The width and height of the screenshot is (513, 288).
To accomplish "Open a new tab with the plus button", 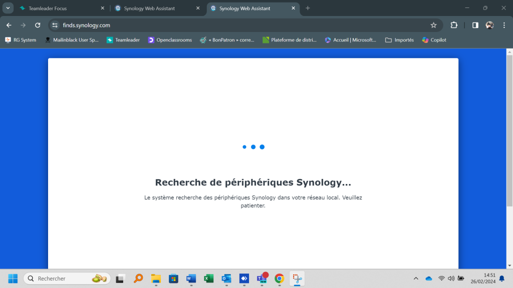I will 308,8.
